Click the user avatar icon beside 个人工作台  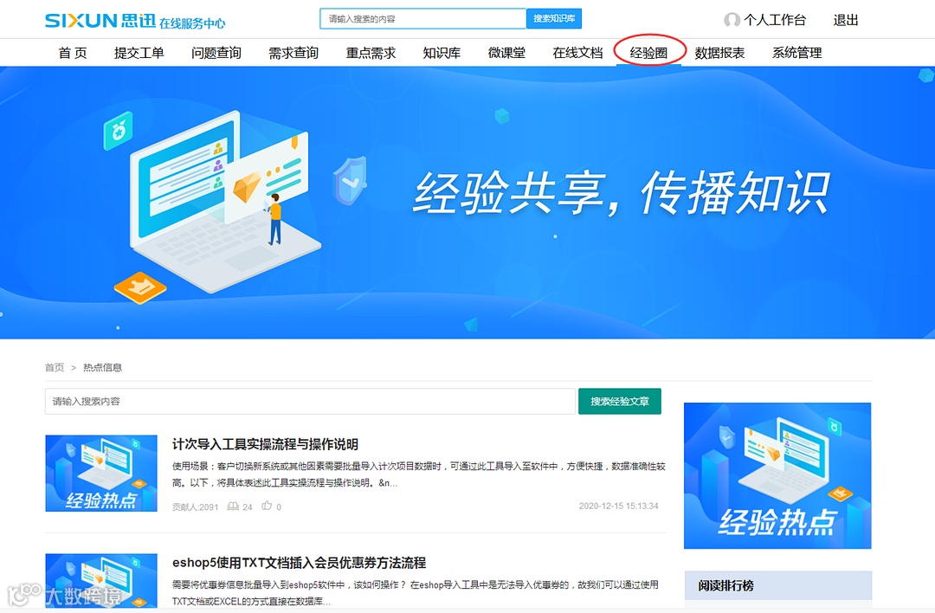click(x=732, y=20)
